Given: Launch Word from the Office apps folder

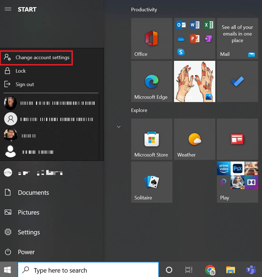Looking at the screenshot, I should click(195, 25).
